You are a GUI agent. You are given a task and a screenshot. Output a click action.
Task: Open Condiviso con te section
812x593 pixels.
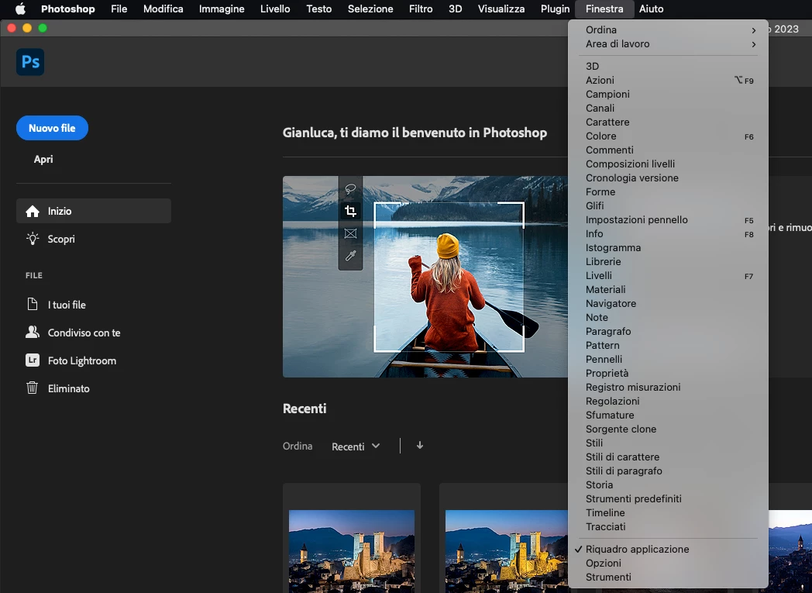(84, 333)
